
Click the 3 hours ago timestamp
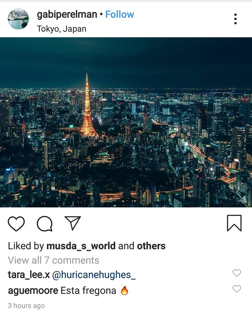click(26, 305)
